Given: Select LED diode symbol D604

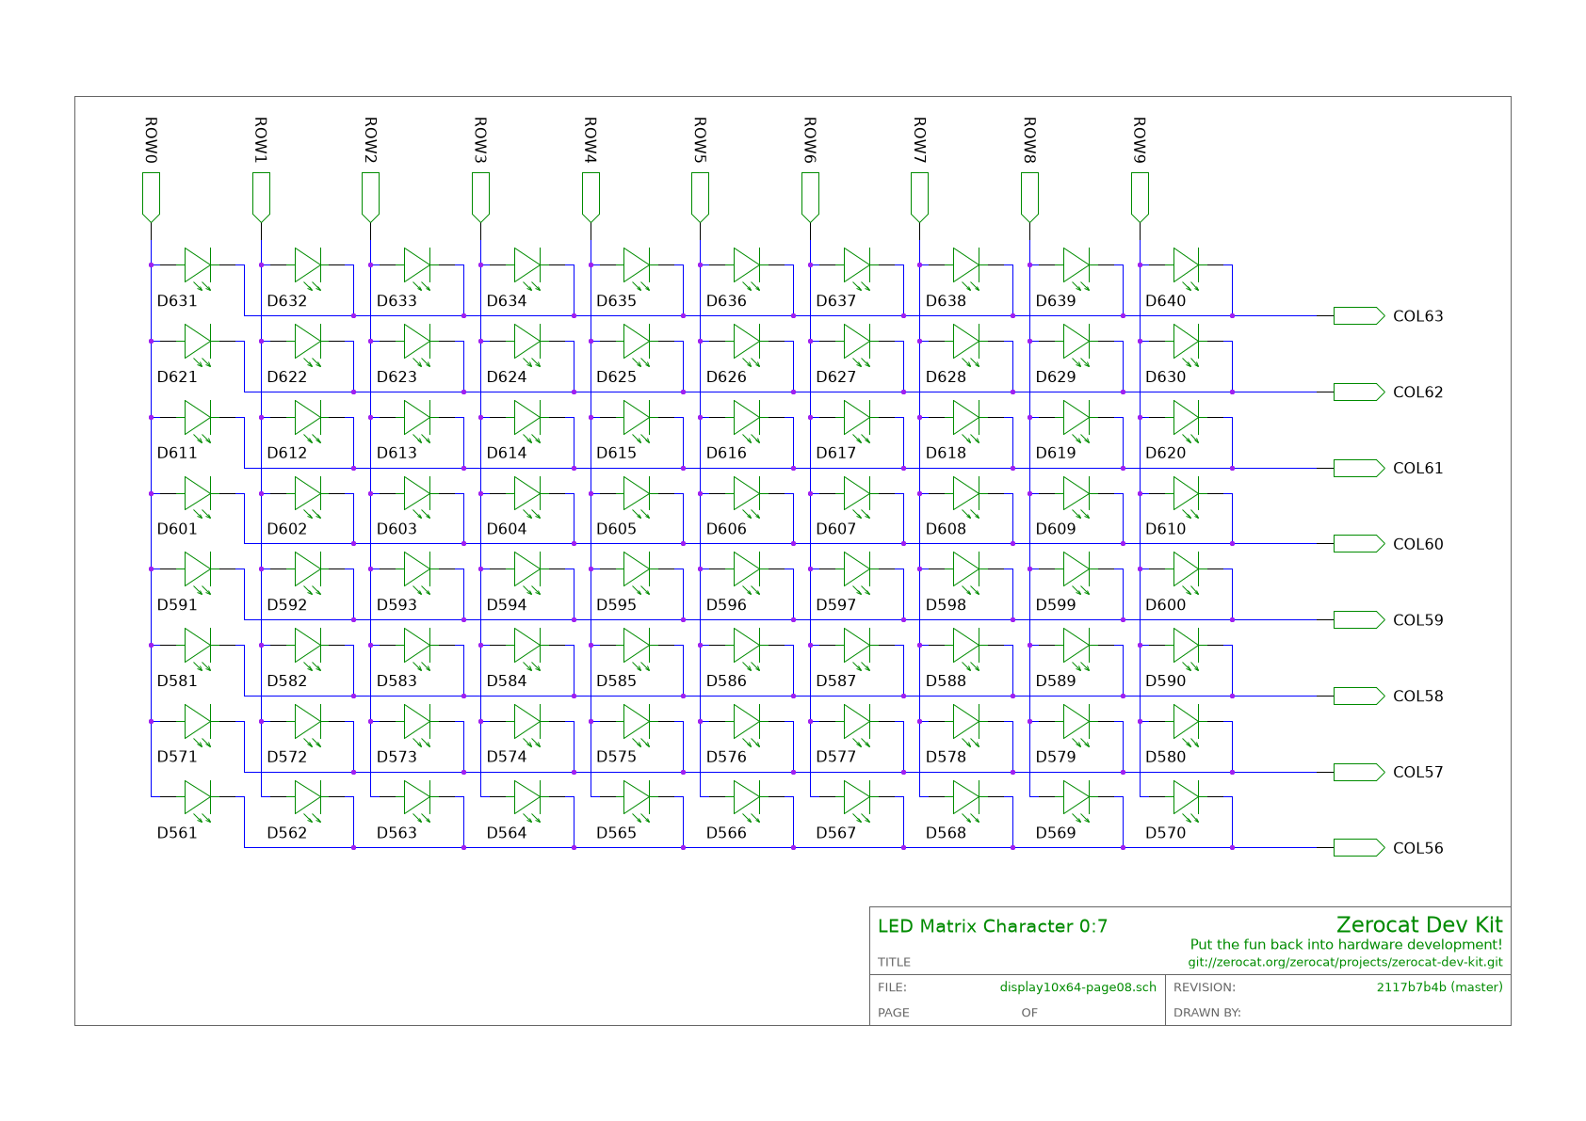Looking at the screenshot, I should click(527, 495).
